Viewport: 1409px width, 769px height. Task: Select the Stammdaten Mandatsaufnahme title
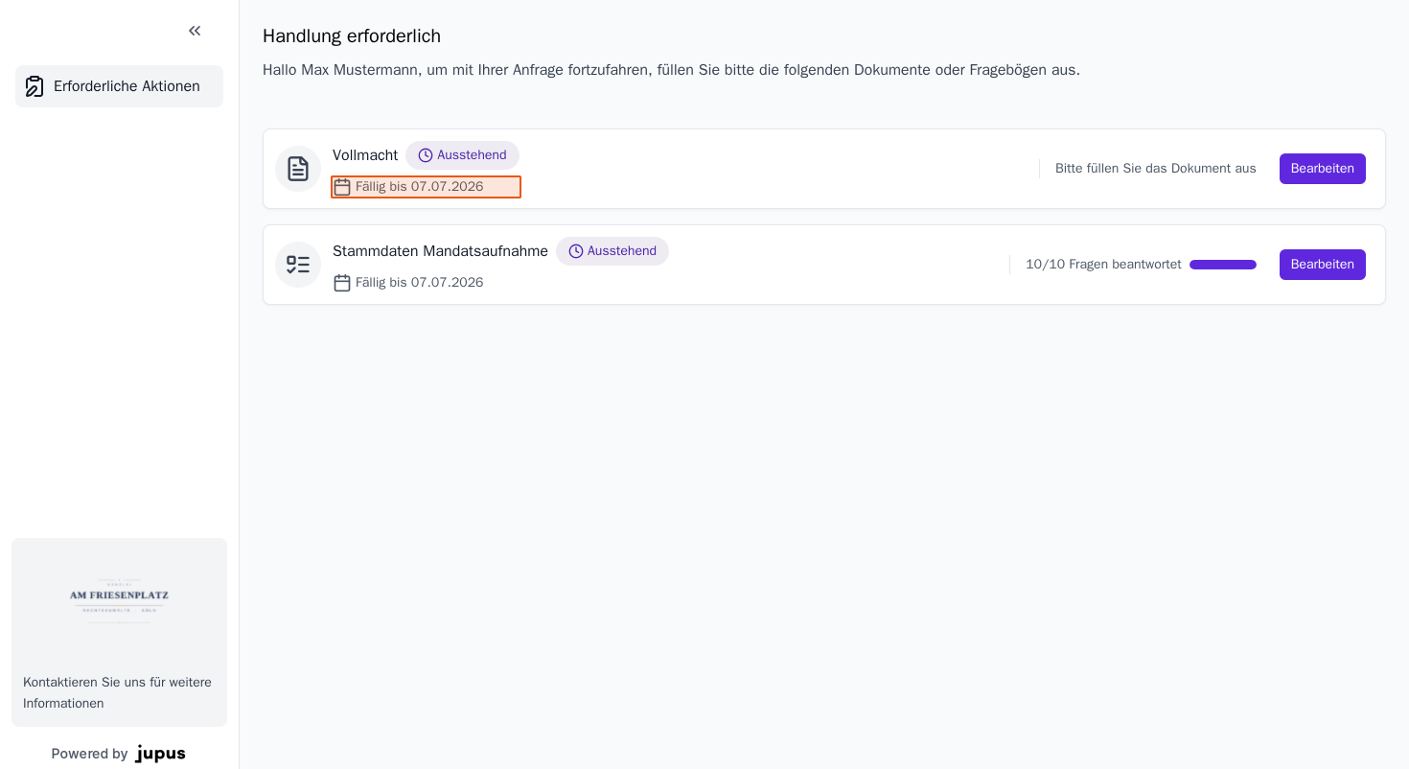tap(440, 251)
